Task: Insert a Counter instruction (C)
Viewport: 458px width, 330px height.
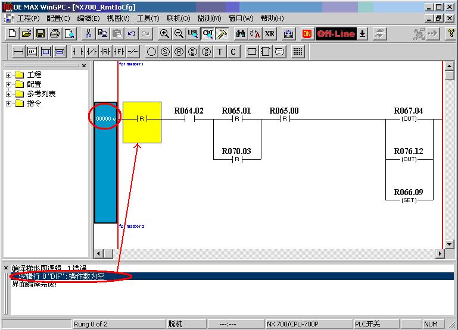Action: pyautogui.click(x=233, y=52)
